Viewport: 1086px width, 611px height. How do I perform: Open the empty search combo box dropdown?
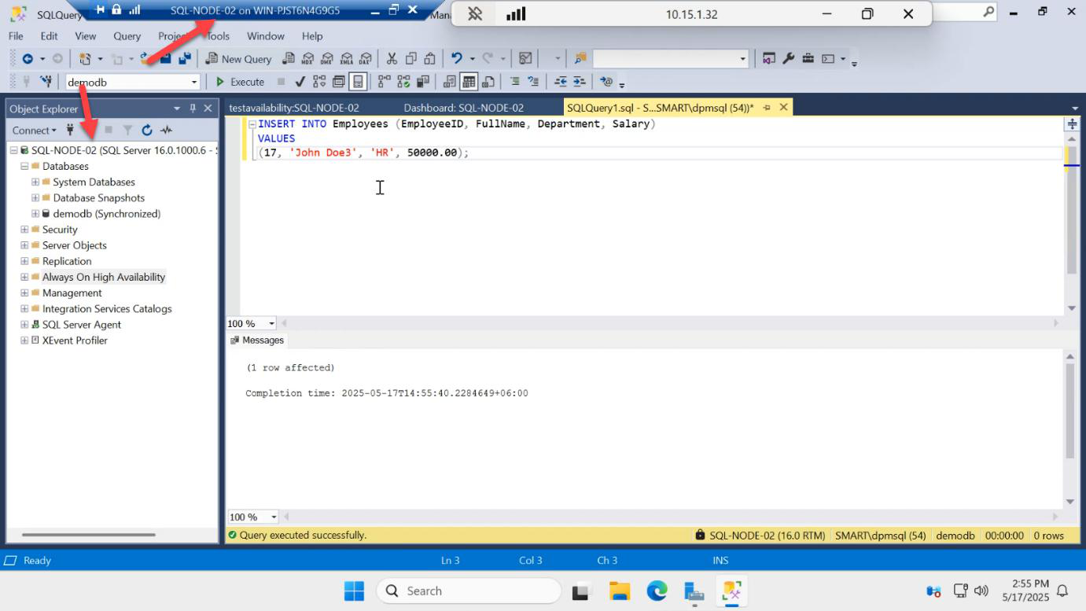[742, 59]
